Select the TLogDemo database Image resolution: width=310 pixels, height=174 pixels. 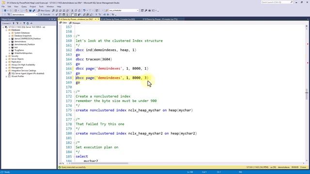tap(19, 50)
